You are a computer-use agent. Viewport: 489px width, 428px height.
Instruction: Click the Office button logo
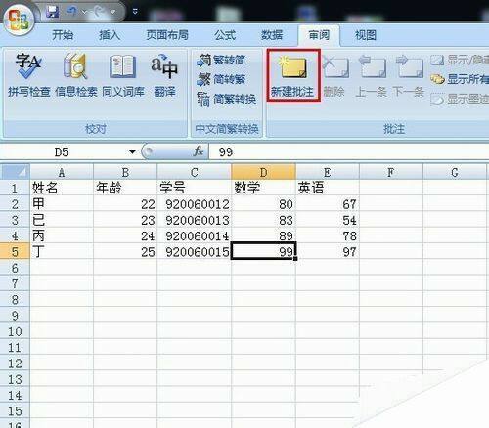(x=19, y=21)
